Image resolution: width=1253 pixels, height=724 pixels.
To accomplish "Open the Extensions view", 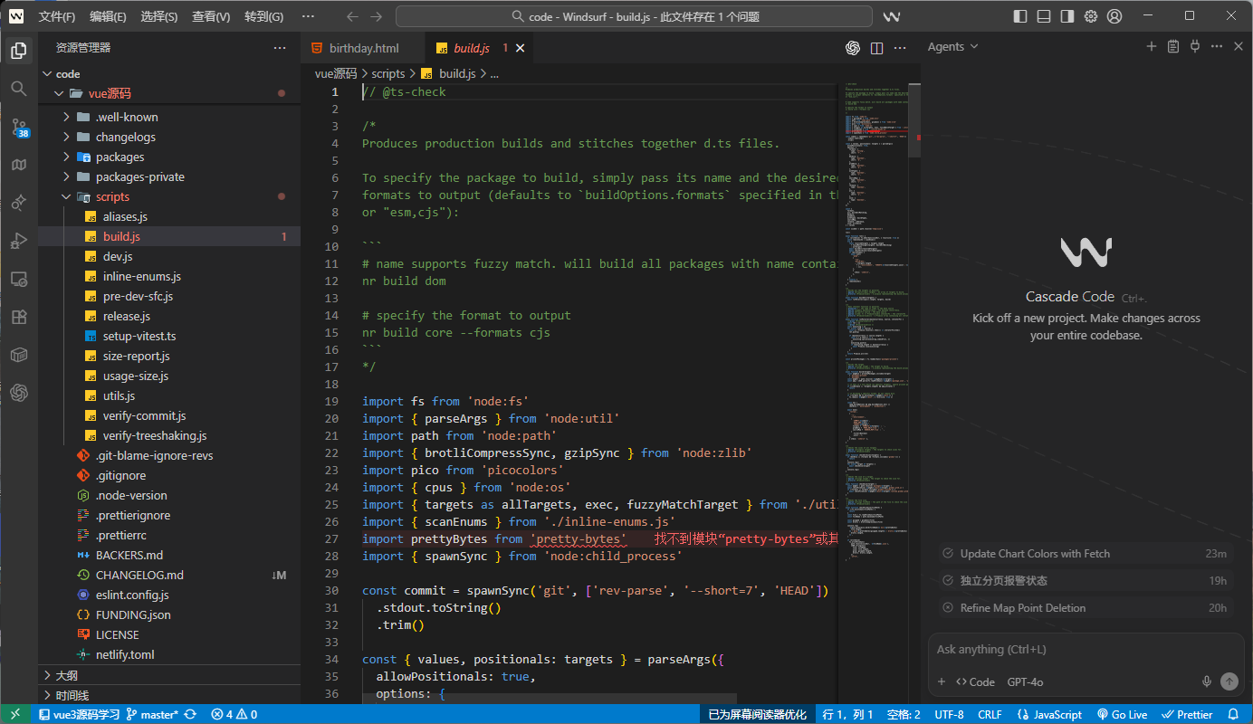I will tap(19, 317).
